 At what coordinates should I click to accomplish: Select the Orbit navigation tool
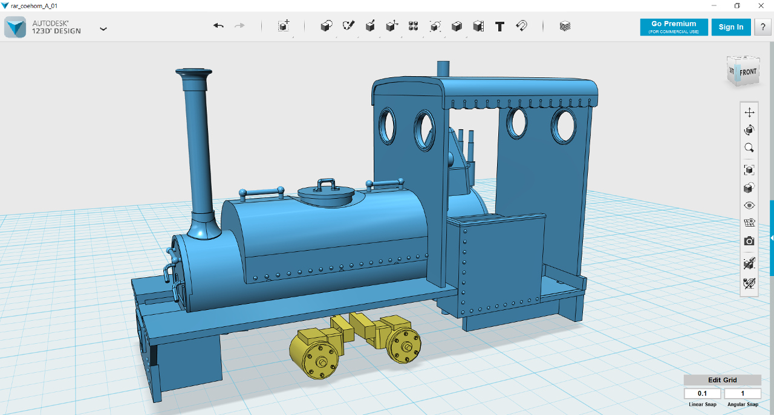(x=749, y=130)
